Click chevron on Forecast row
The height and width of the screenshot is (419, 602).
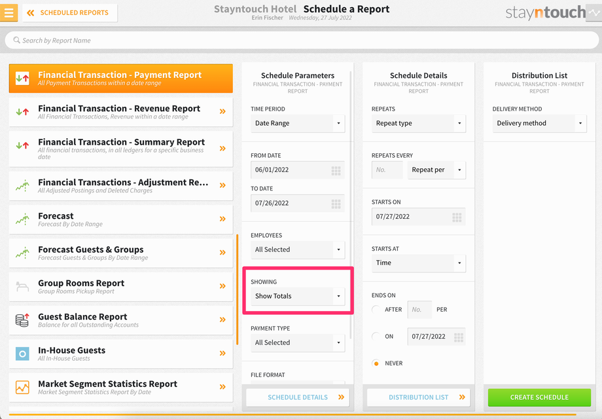tap(222, 219)
